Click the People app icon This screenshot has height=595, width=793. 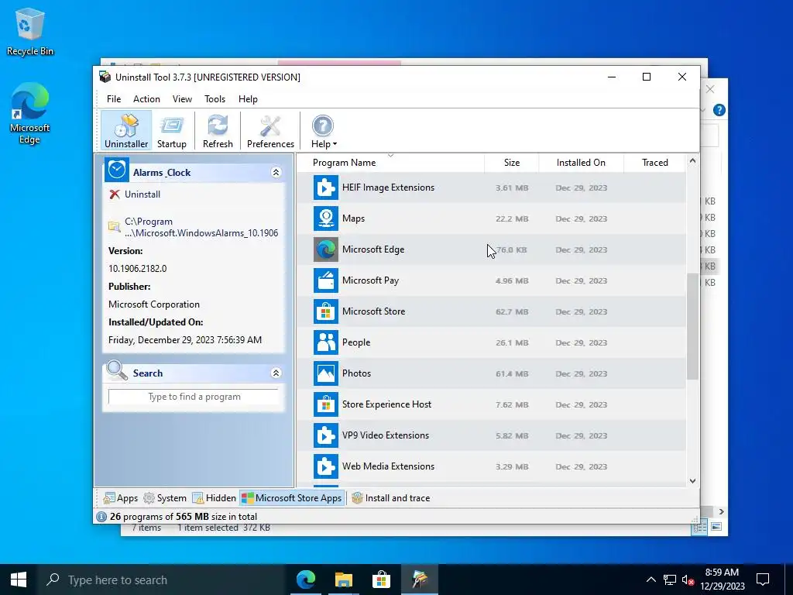pyautogui.click(x=326, y=342)
